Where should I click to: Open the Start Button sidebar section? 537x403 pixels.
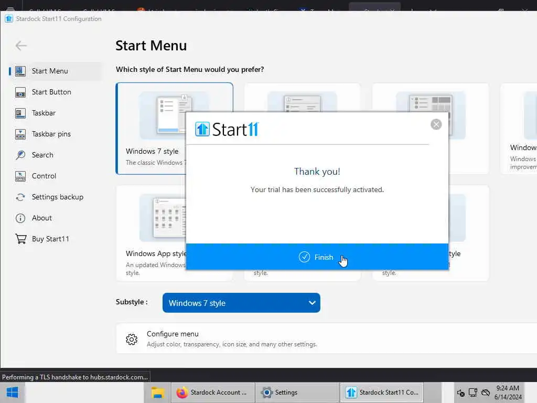point(56,92)
